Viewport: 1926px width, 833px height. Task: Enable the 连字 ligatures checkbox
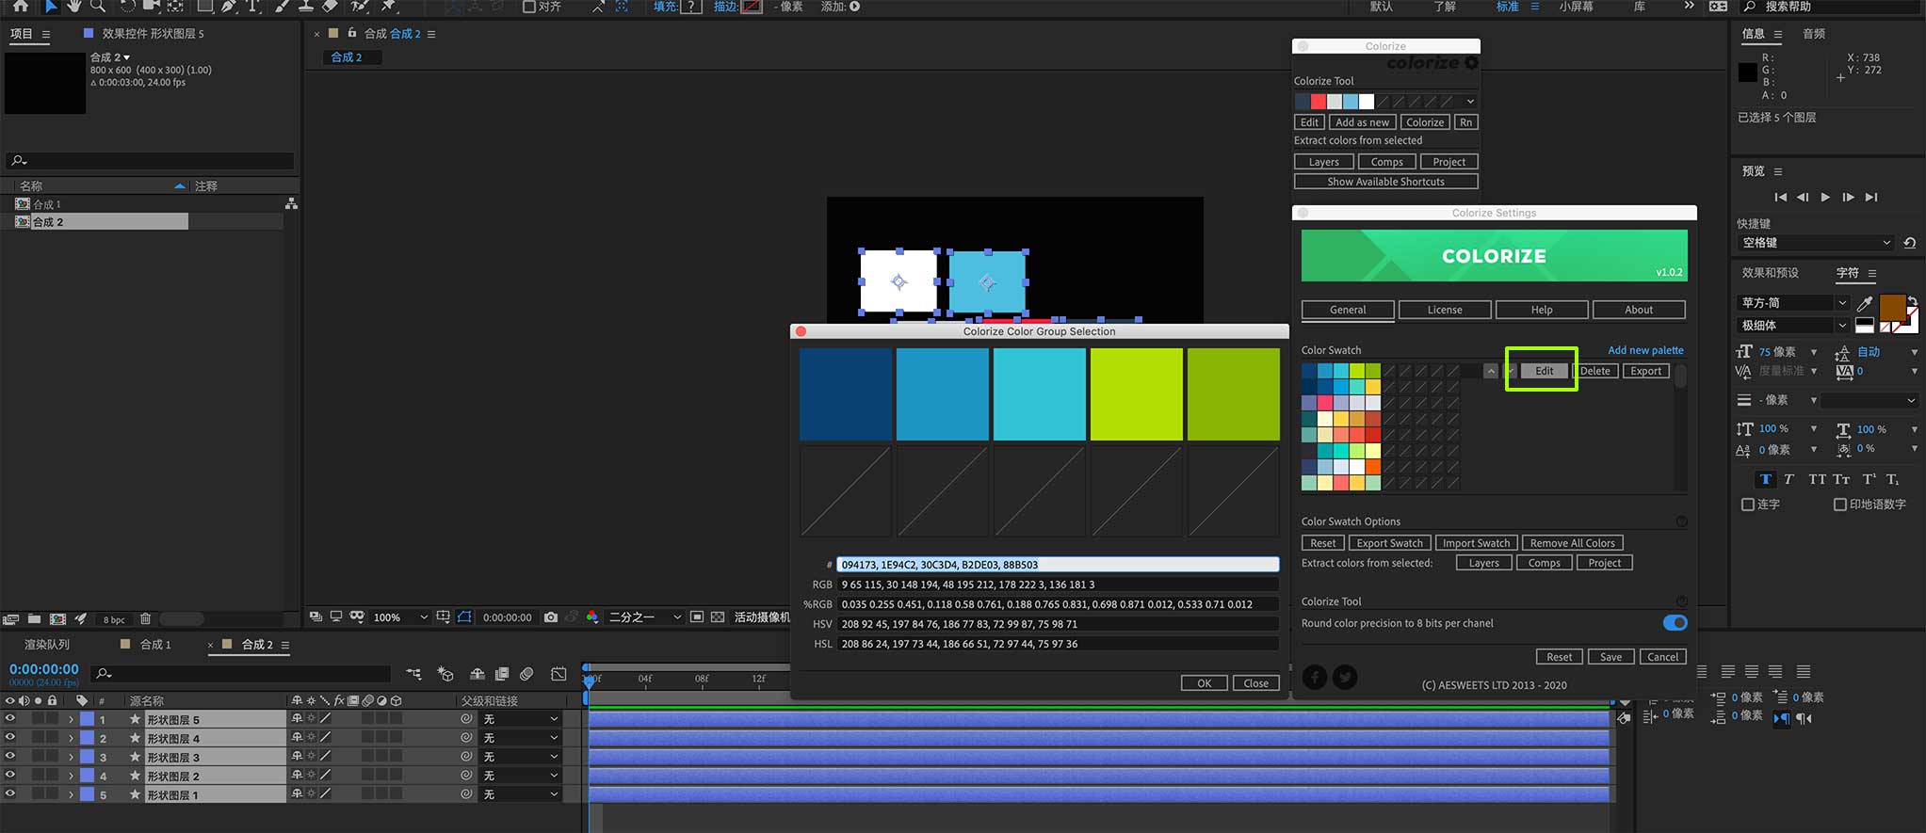point(1748,505)
